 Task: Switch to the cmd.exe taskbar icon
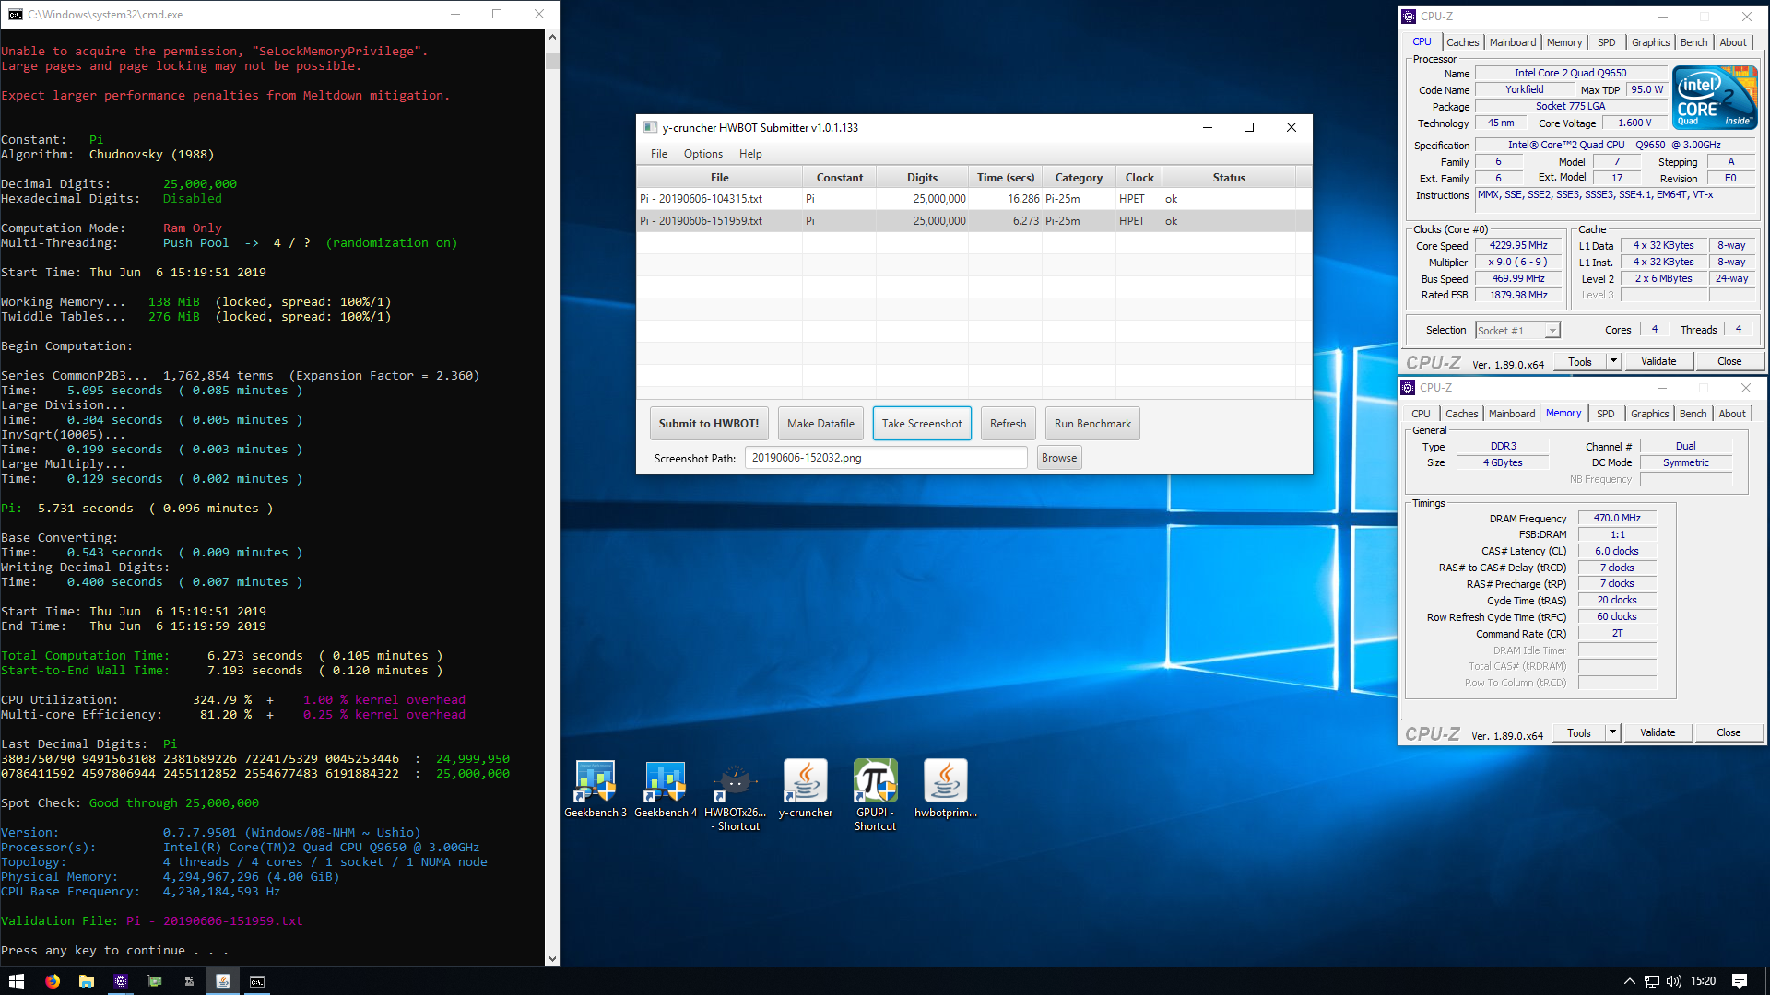(257, 981)
